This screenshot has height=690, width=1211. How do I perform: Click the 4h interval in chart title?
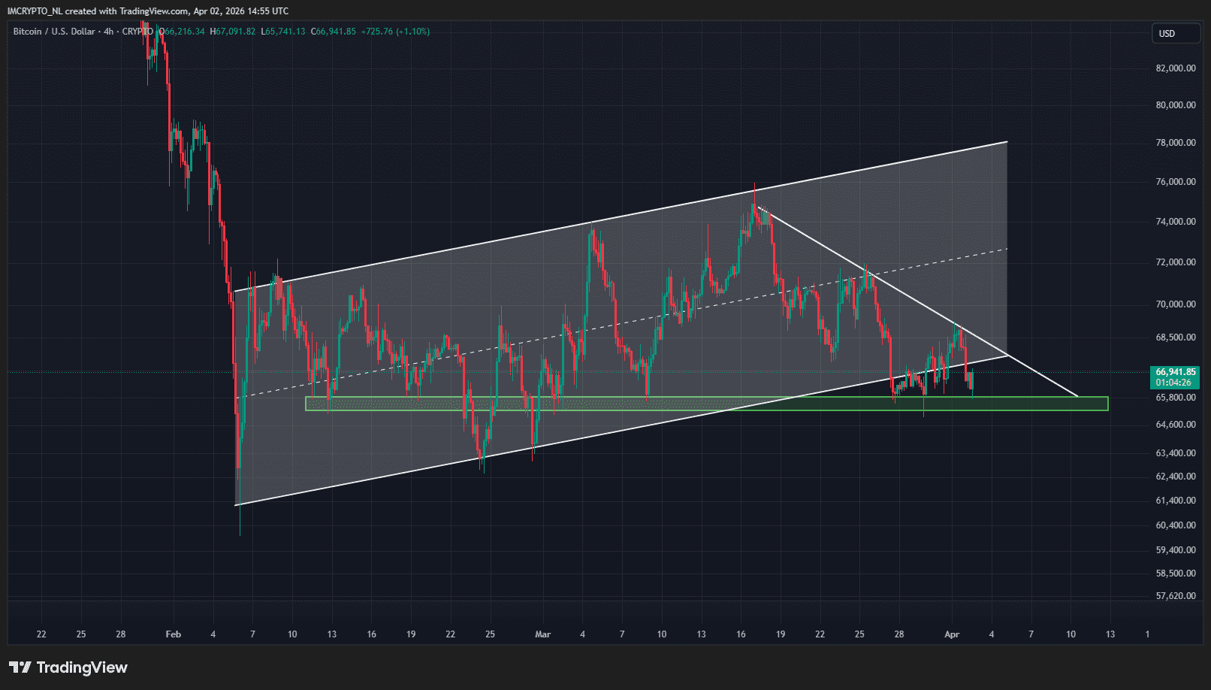tap(109, 32)
